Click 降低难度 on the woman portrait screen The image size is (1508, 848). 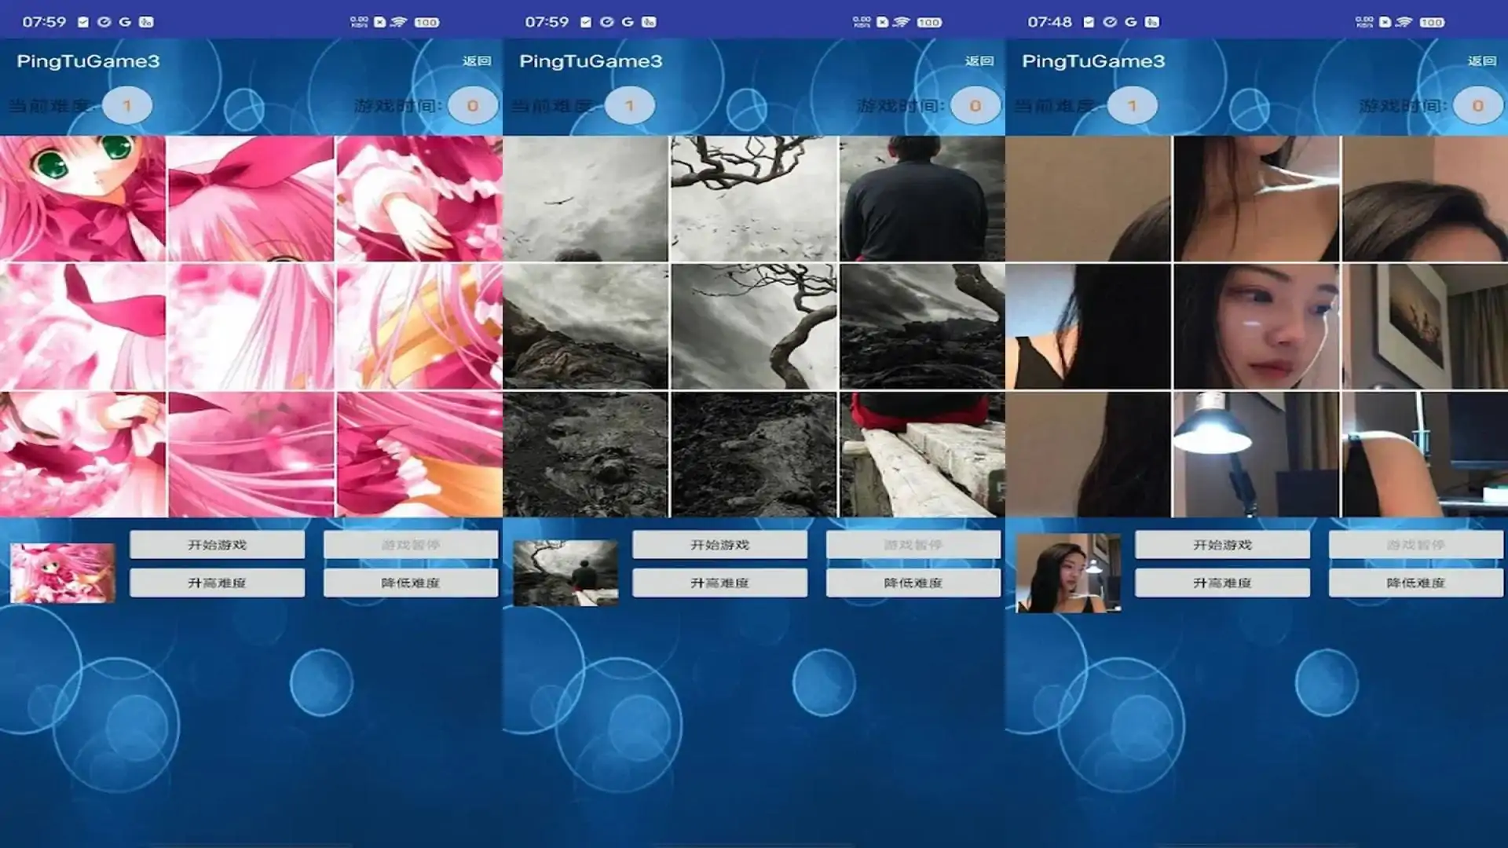point(1416,583)
